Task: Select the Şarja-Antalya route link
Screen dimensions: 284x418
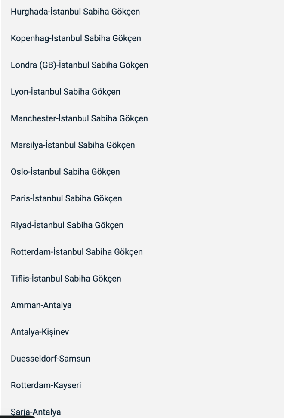Action: coord(36,412)
